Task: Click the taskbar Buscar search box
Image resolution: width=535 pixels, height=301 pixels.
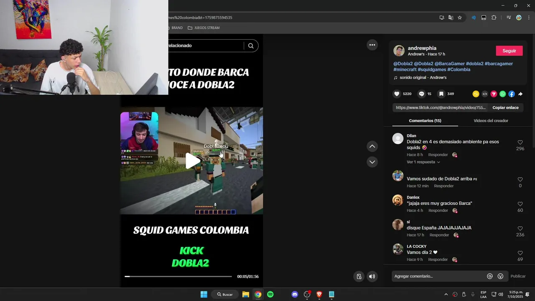Action: click(x=225, y=294)
